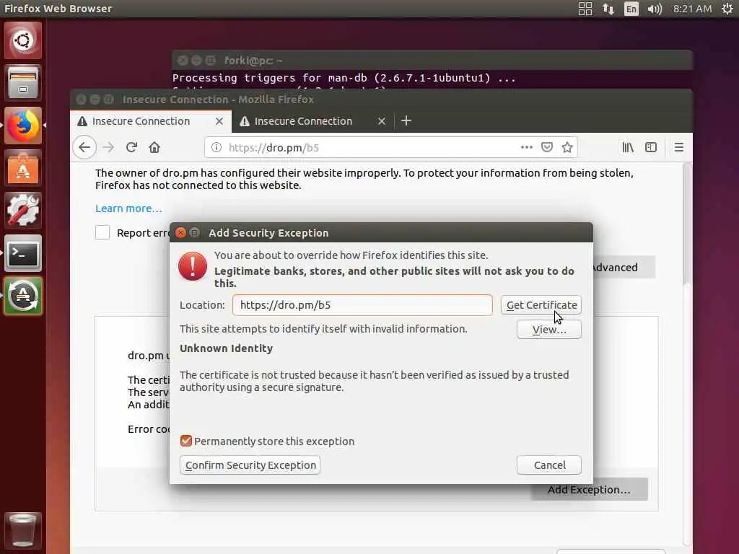Switch to second Insecure Connection tab
This screenshot has width=739, height=554.
coord(303,121)
